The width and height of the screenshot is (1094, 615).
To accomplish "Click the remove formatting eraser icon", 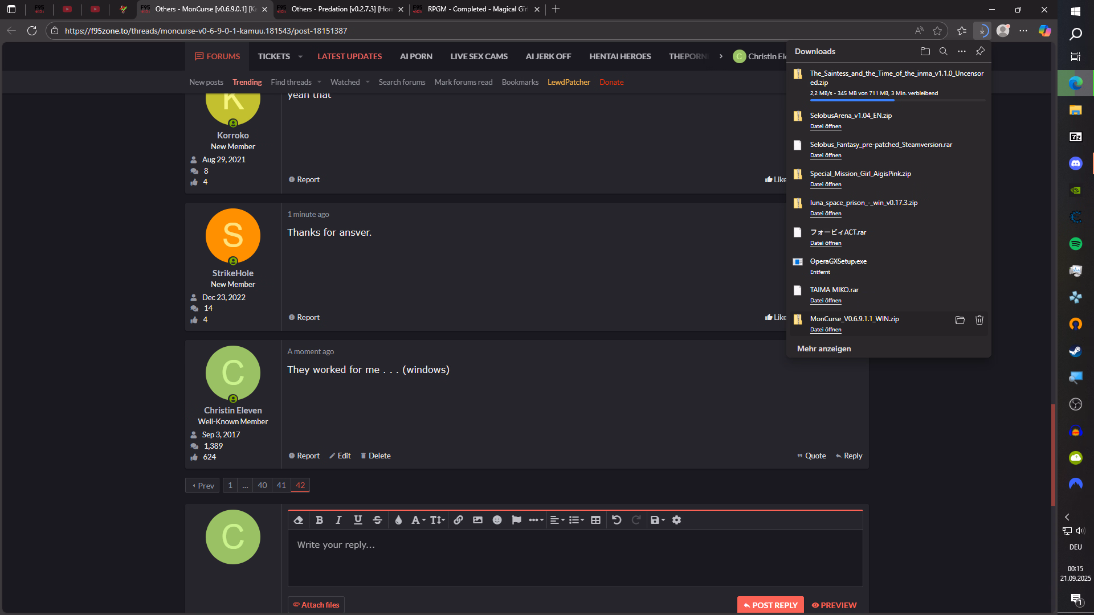I will pyautogui.click(x=299, y=520).
